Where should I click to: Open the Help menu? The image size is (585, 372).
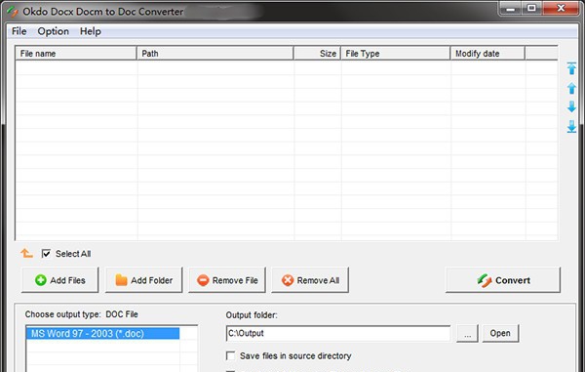[x=91, y=31]
